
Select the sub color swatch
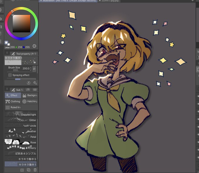(x=8, y=44)
